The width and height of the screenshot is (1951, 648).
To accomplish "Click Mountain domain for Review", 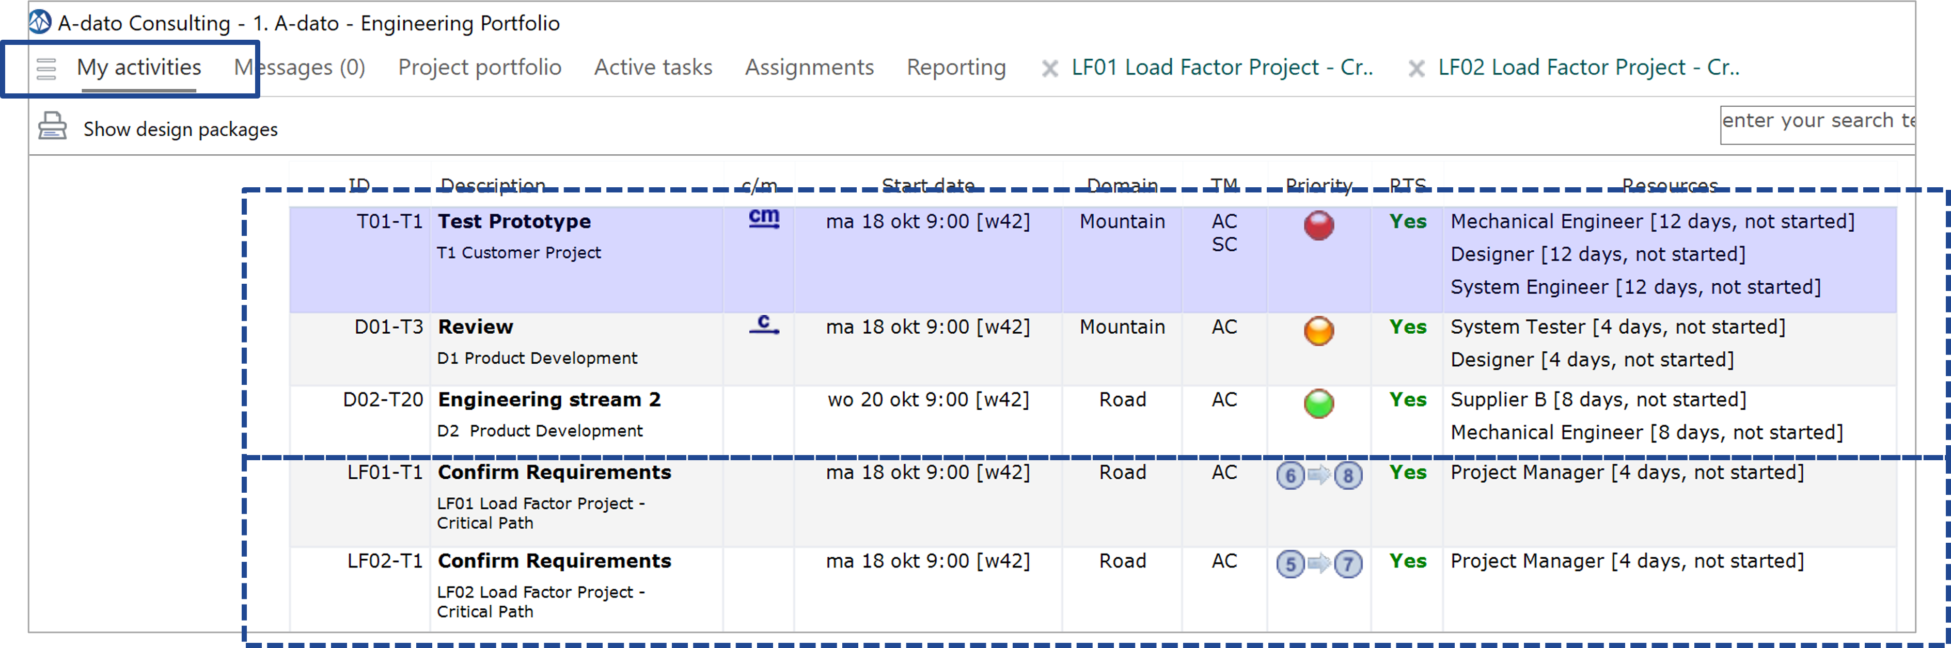I will [x=1123, y=327].
